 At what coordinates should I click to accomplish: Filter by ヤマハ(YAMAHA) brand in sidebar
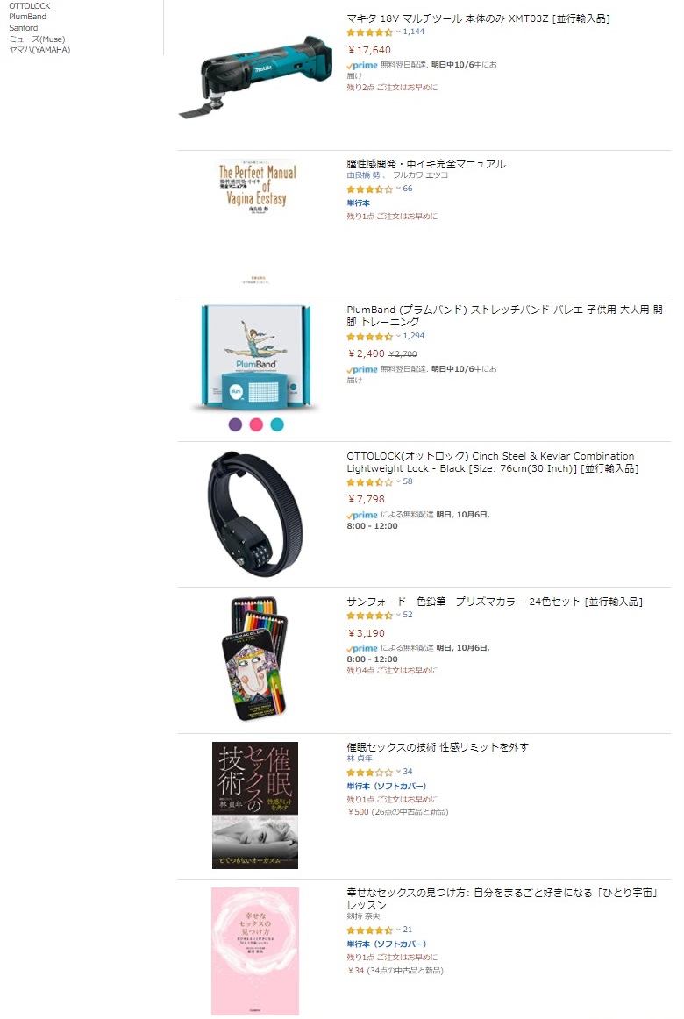click(39, 50)
